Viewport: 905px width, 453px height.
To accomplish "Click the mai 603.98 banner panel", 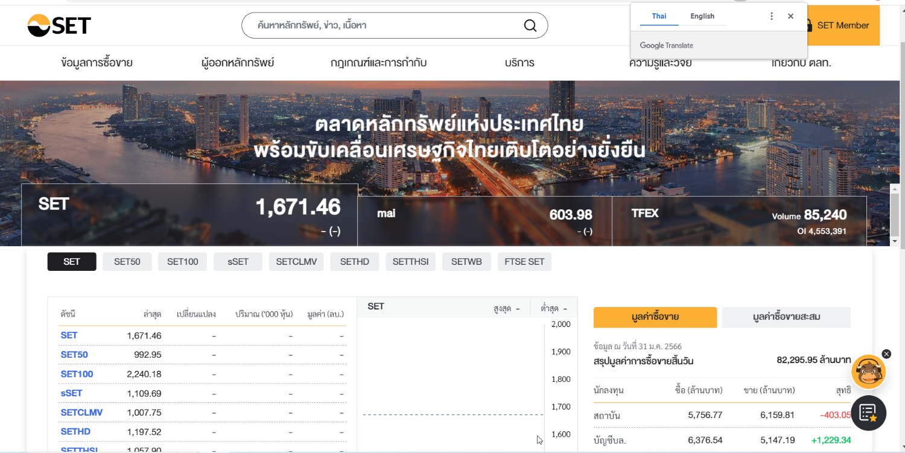I will (x=485, y=221).
